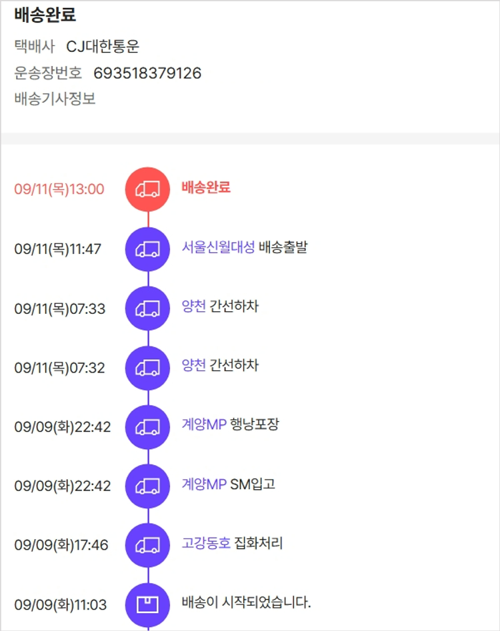Open the 계양MP link for 행낭포장

pyautogui.click(x=204, y=425)
